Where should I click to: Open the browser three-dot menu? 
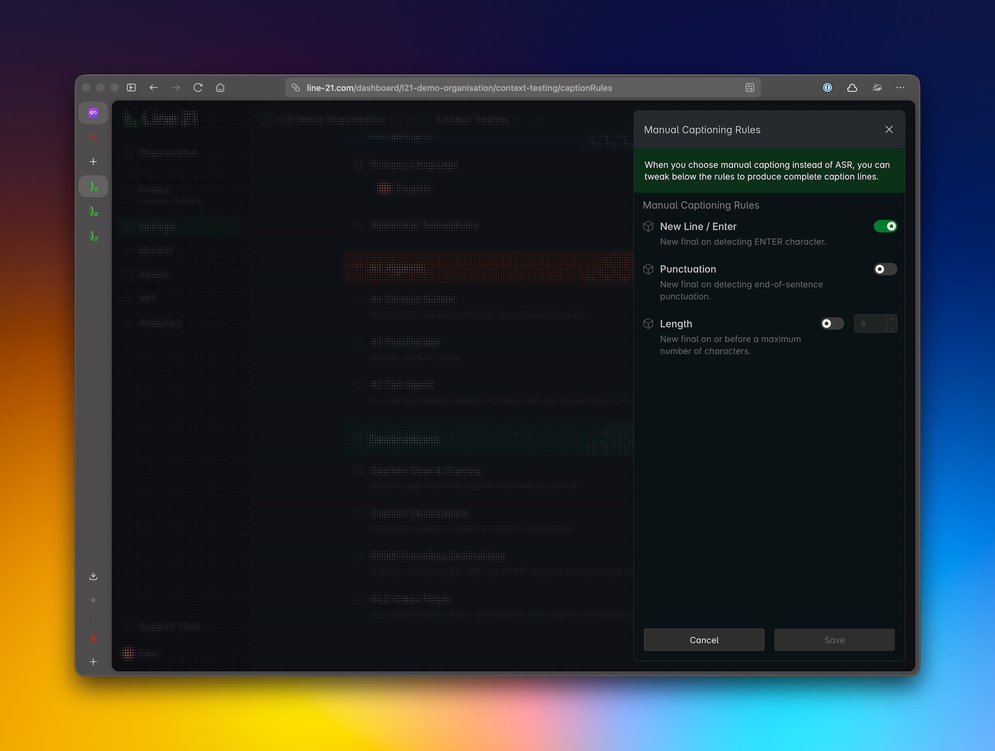coord(900,88)
